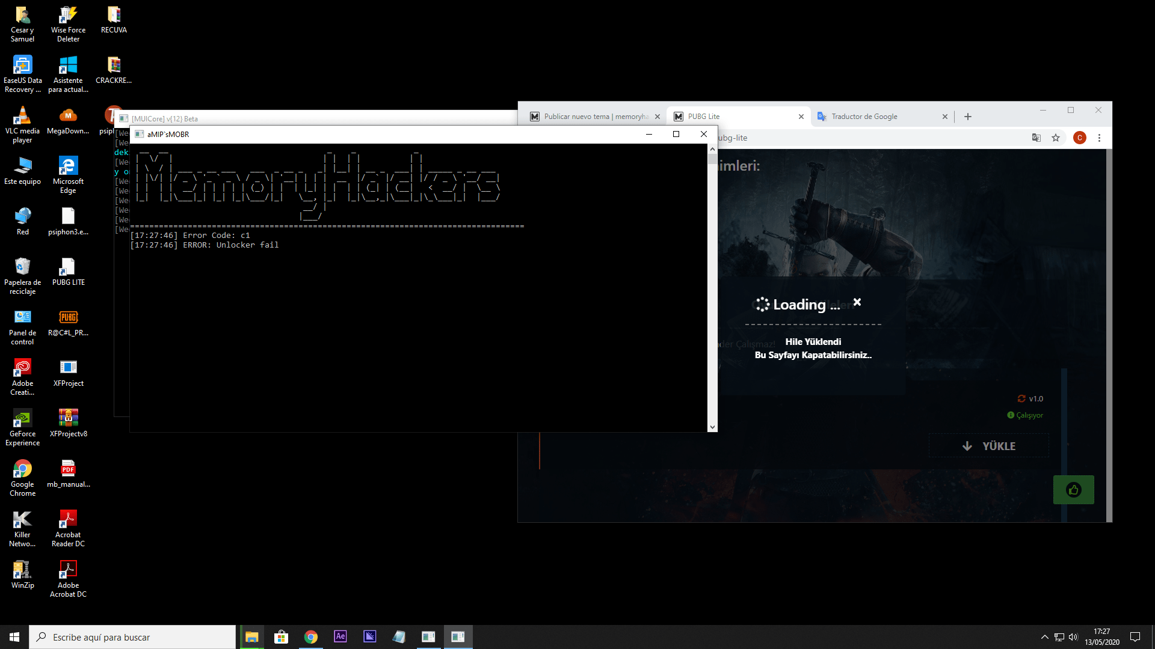The width and height of the screenshot is (1155, 649).
Task: Open the Cesar y Samuel desktop folder
Action: [22, 24]
